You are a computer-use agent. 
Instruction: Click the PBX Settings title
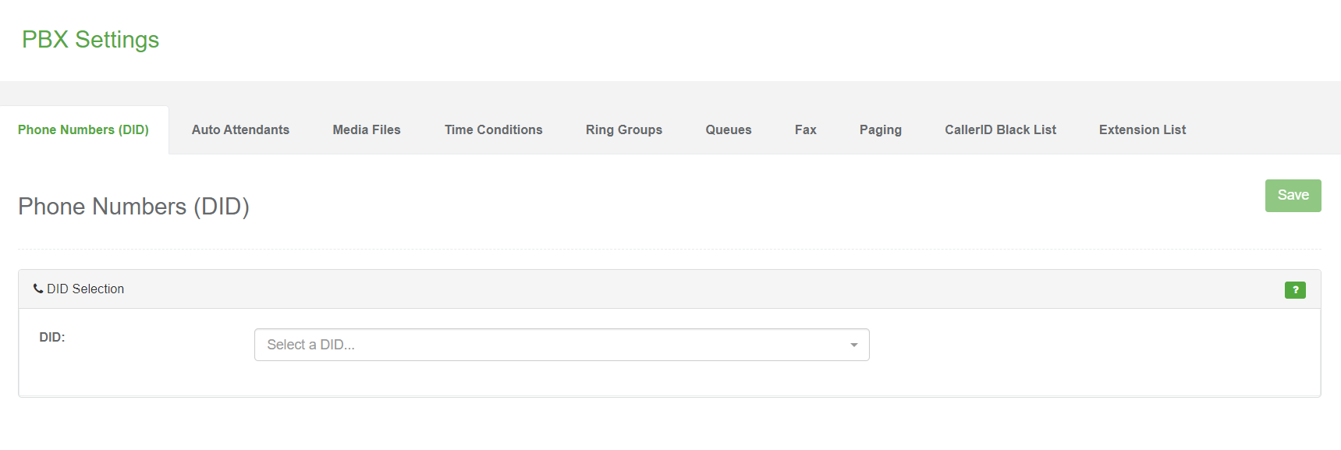coord(90,40)
